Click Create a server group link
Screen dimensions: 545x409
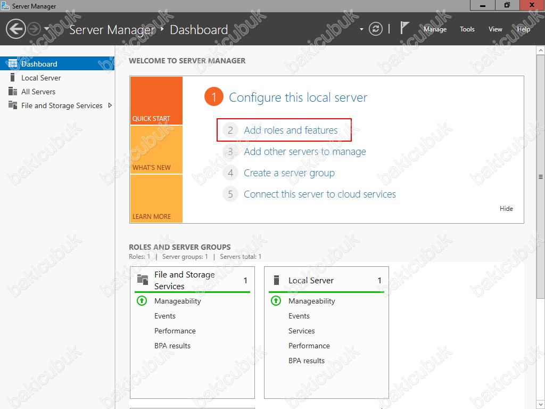[289, 173]
